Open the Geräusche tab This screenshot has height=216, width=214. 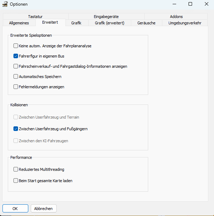147,23
